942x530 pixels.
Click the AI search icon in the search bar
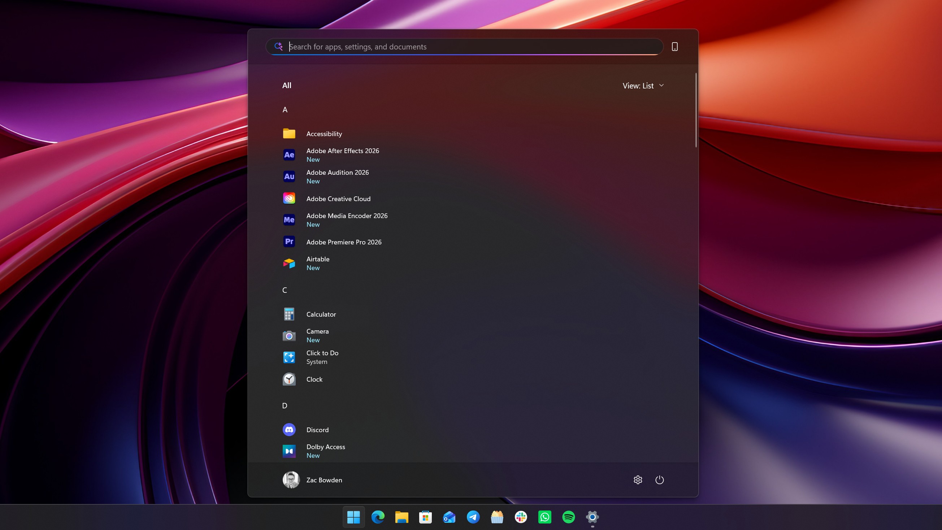click(x=278, y=47)
